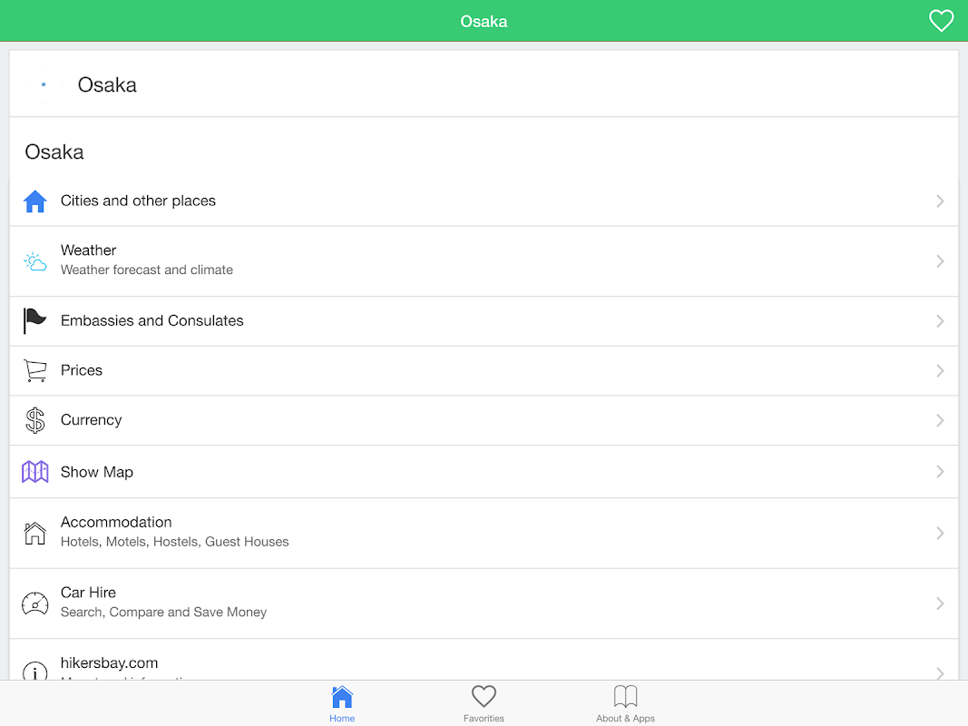
Task: Select Search, Compare and Save Money subtitle
Action: tap(163, 612)
